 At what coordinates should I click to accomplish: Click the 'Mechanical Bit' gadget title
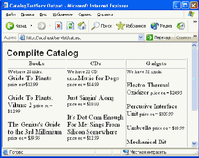click(x=146, y=142)
